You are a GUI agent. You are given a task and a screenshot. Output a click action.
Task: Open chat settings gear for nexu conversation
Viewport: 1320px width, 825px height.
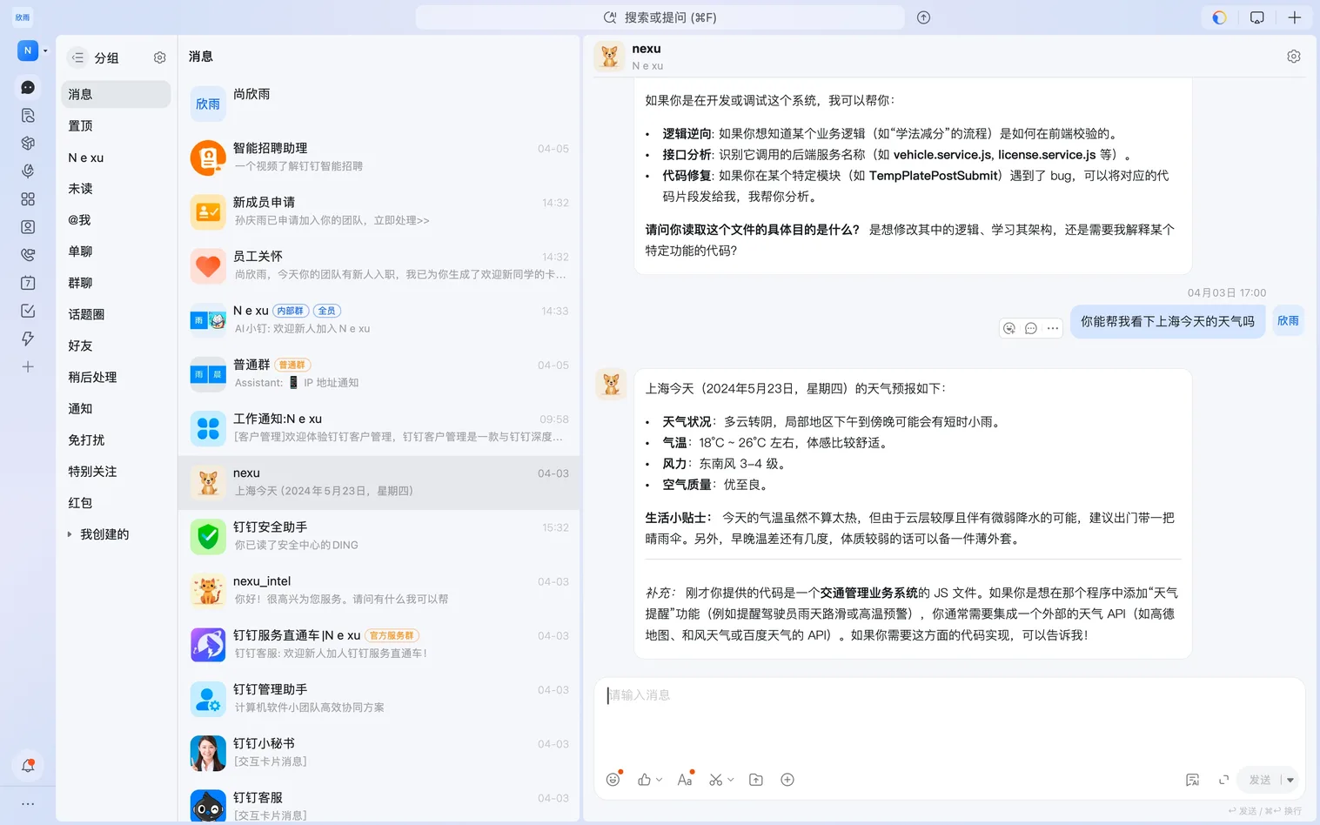[x=1294, y=55]
